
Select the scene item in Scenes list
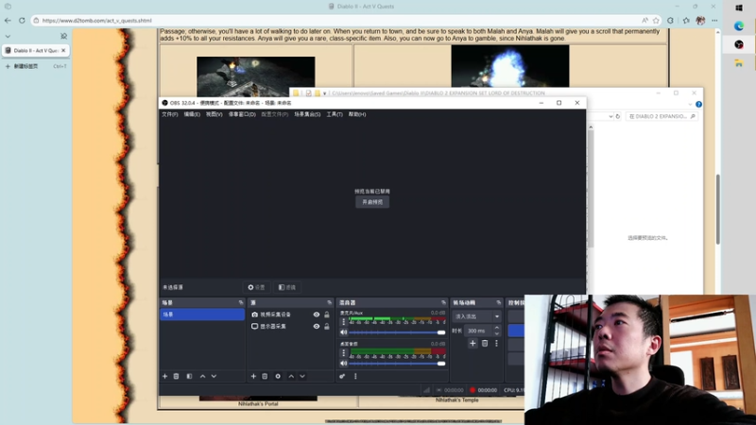pos(202,314)
